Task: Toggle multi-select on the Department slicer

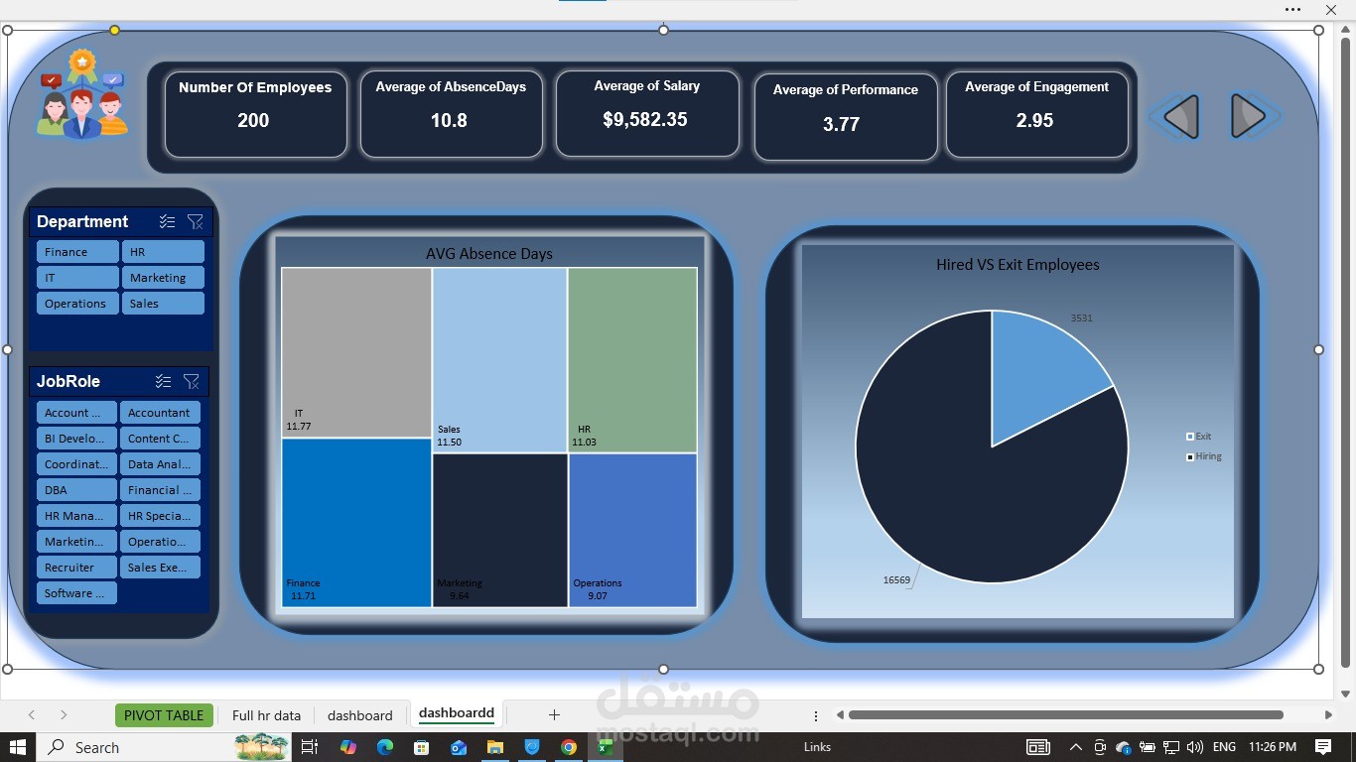Action: tap(167, 221)
